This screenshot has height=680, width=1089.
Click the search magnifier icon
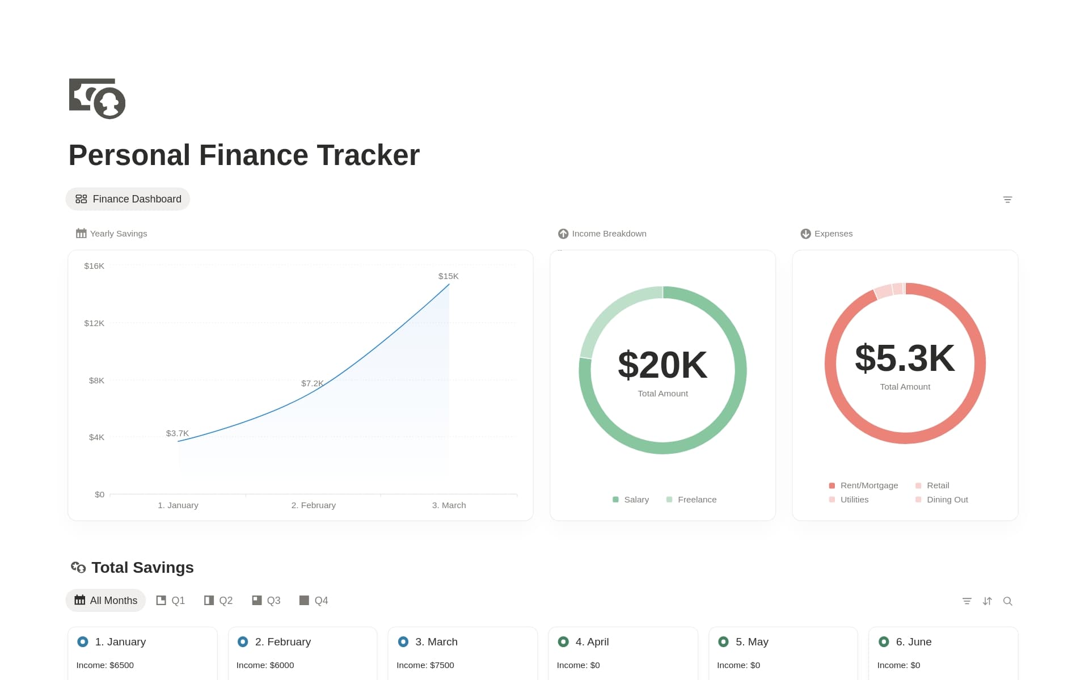point(1007,601)
